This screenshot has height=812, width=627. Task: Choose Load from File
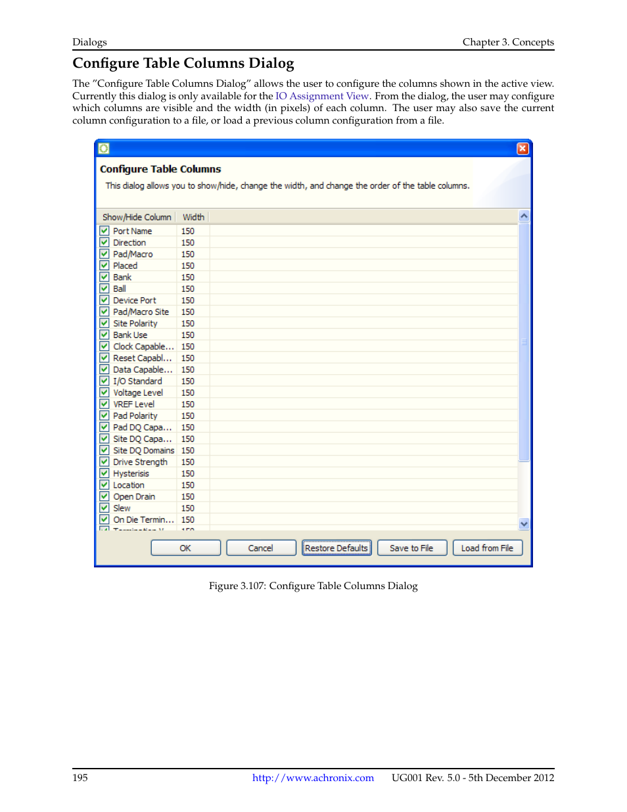tap(487, 548)
